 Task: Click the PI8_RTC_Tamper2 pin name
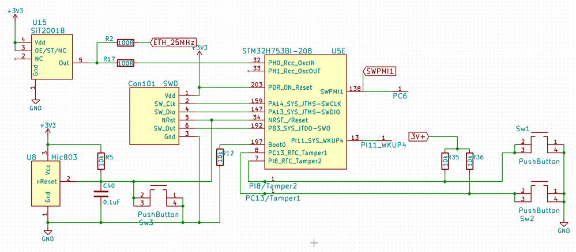(x=295, y=161)
